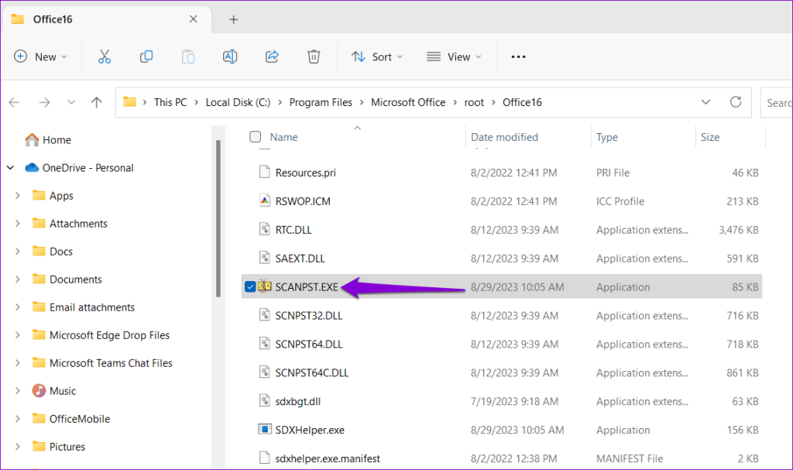The height and width of the screenshot is (470, 793).
Task: Click the Share icon in toolbar
Action: (x=272, y=57)
